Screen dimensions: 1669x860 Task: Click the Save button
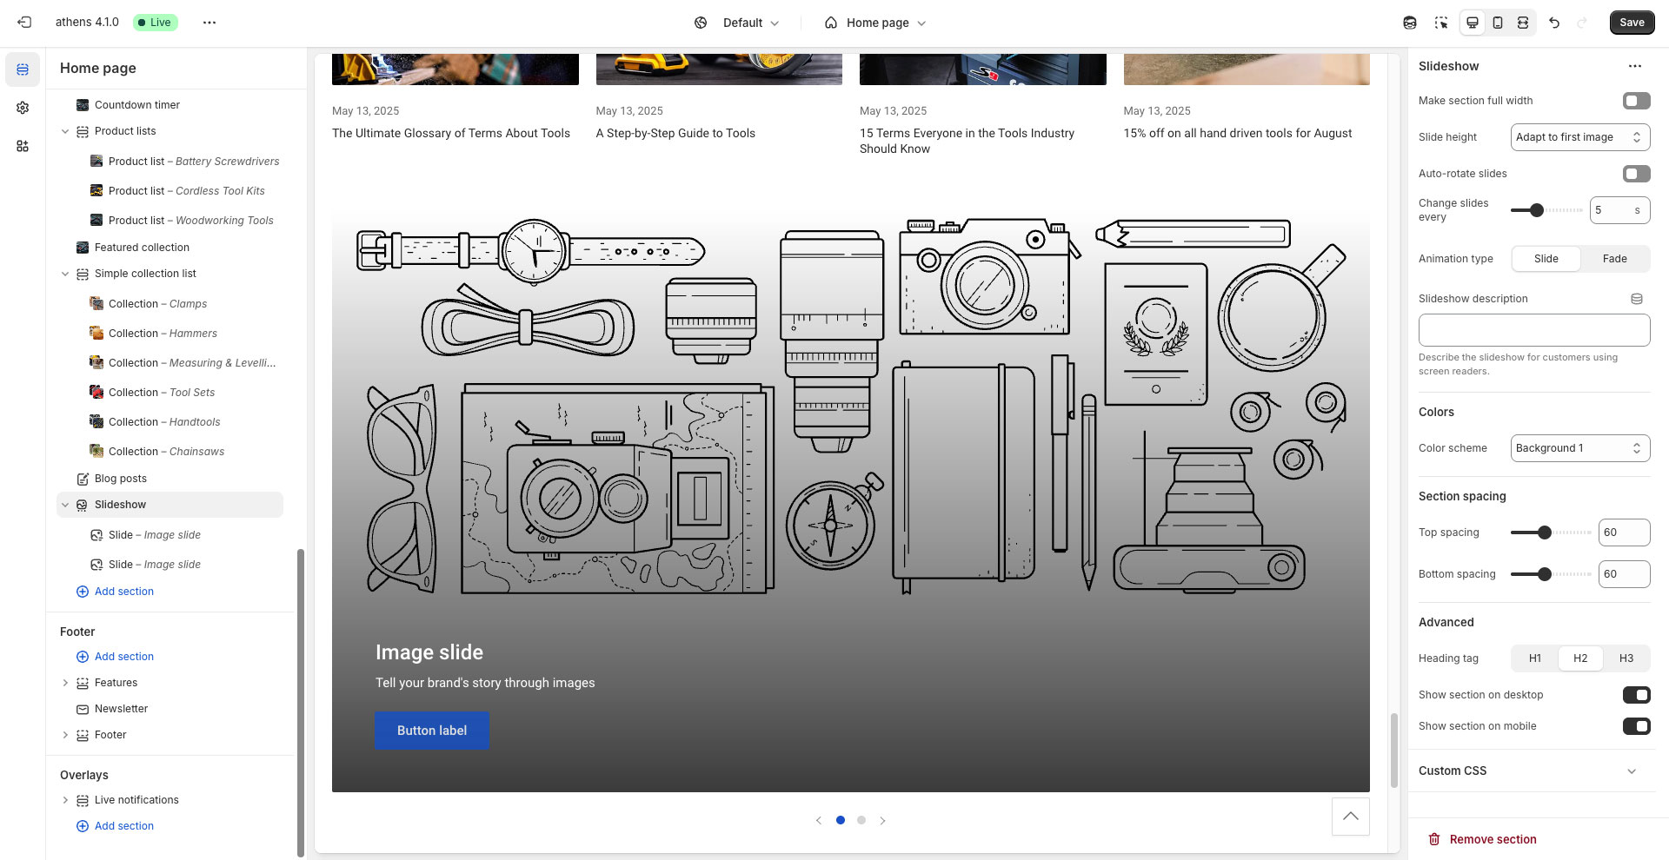coord(1632,23)
